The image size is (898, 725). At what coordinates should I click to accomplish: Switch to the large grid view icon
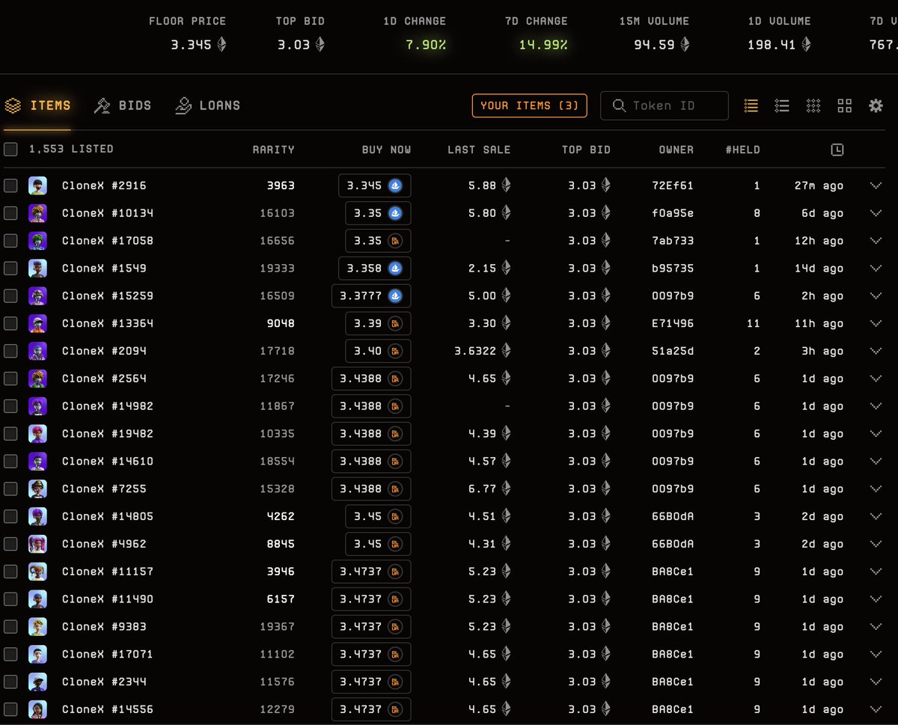(x=845, y=105)
